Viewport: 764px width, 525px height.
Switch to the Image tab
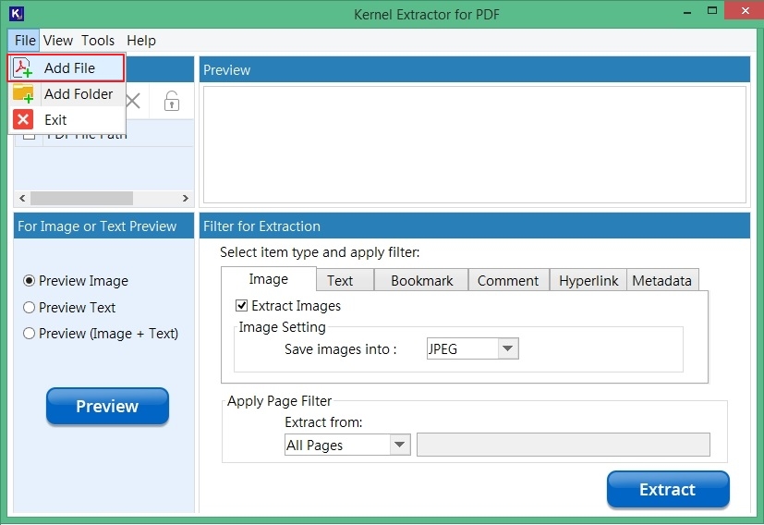pyautogui.click(x=269, y=279)
